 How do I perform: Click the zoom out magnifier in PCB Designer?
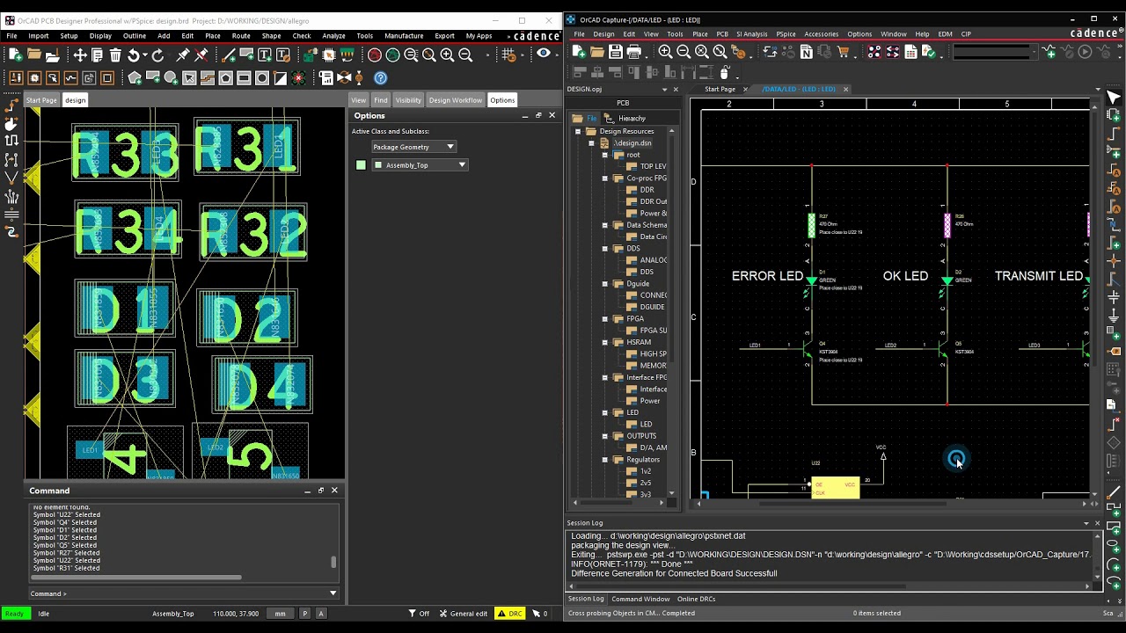click(465, 55)
